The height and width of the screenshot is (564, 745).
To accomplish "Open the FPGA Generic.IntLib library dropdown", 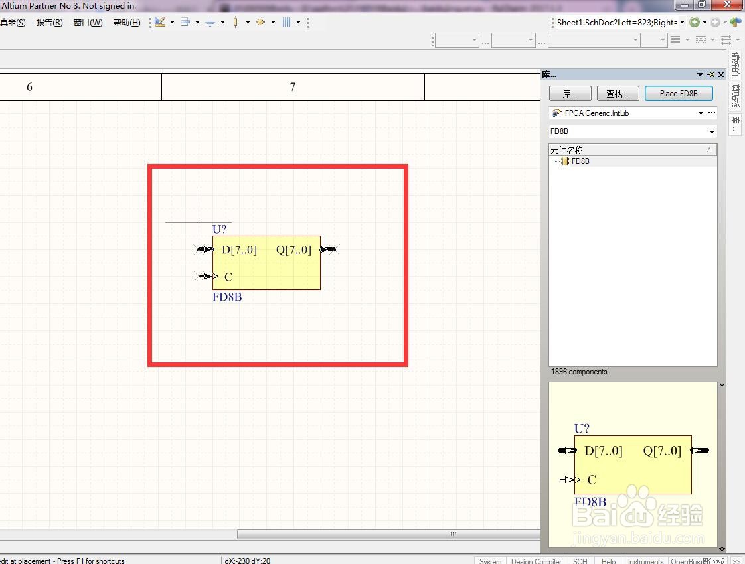I will click(701, 113).
